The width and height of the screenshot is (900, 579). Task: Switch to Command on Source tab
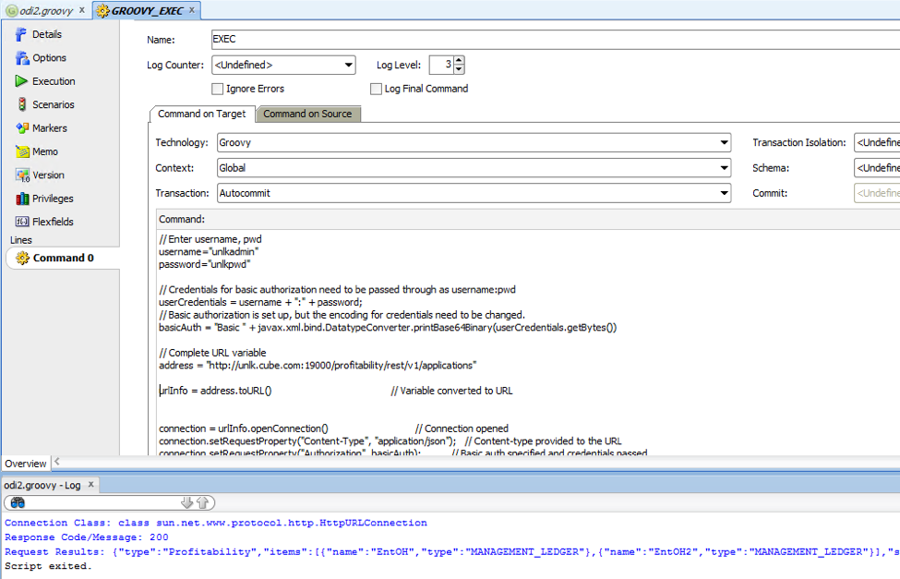point(307,115)
